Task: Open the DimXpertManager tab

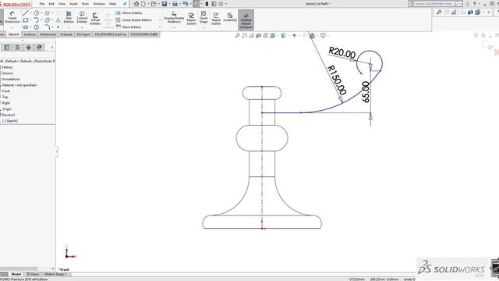Action: [x=28, y=48]
